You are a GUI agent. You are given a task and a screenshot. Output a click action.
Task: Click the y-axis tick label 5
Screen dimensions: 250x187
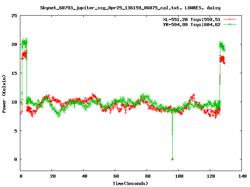(x=16, y=131)
